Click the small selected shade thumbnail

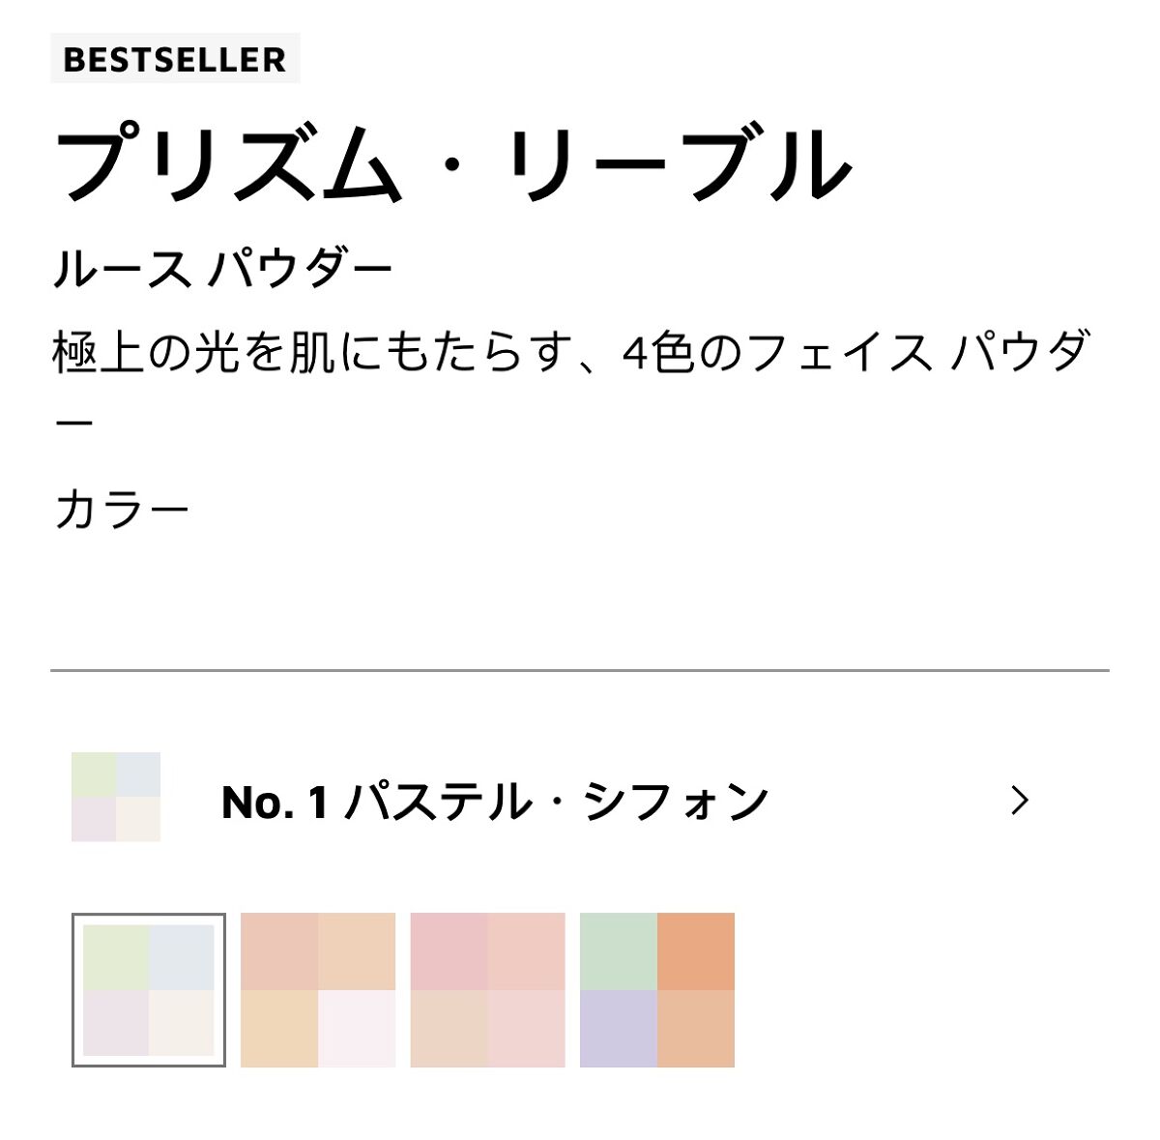116,797
